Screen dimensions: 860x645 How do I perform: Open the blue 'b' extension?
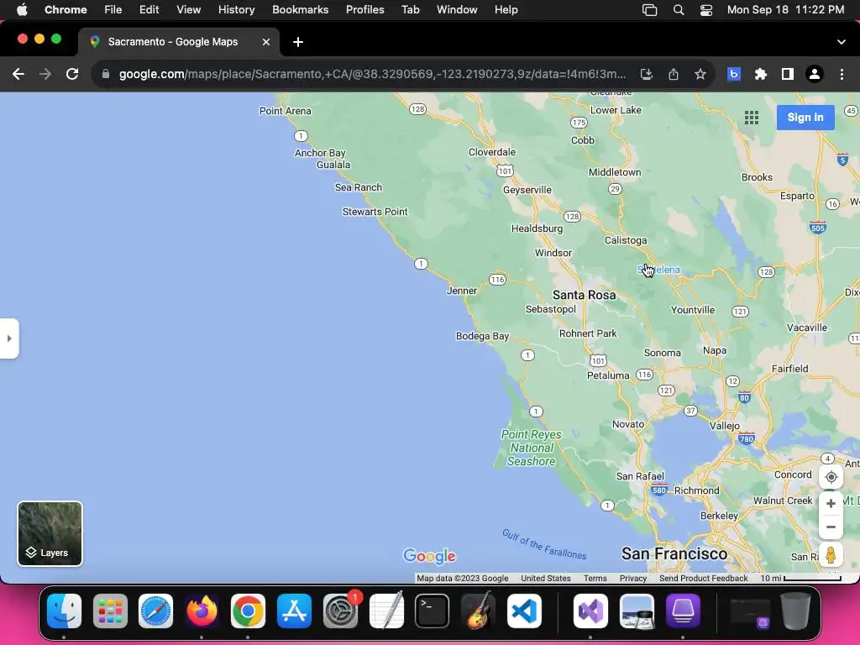click(x=734, y=74)
